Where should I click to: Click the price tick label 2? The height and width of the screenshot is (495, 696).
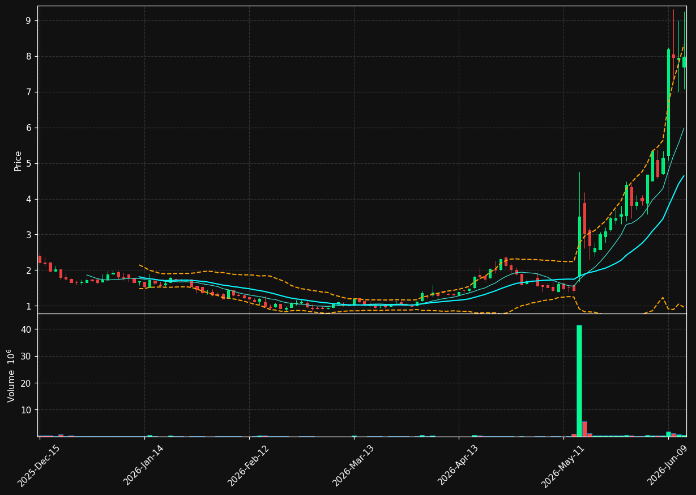click(28, 270)
